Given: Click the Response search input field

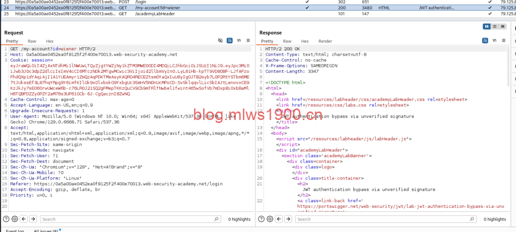Looking at the screenshot, I should click(x=385, y=219).
